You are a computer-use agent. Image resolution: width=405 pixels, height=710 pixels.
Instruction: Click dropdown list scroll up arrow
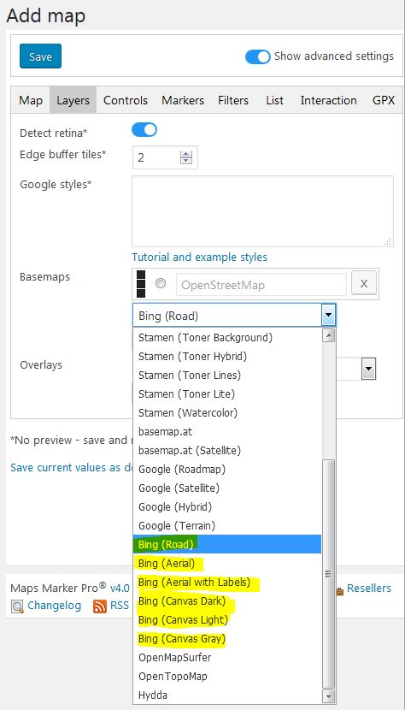[328, 335]
